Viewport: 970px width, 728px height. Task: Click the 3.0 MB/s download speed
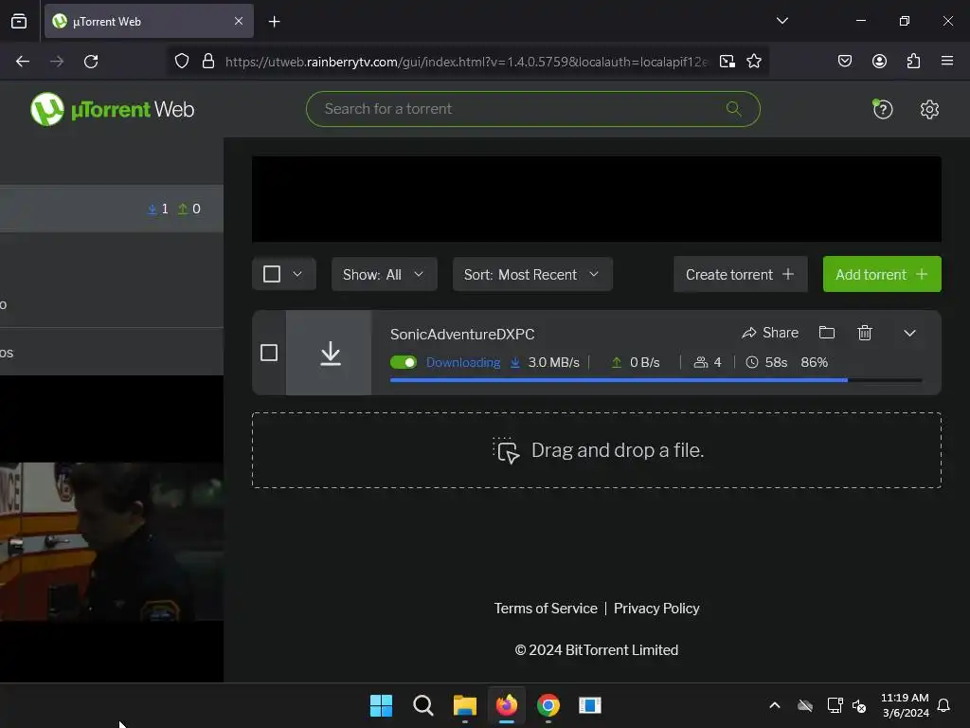pos(553,363)
